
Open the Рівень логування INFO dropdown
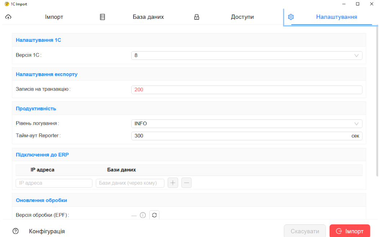pyautogui.click(x=247, y=124)
